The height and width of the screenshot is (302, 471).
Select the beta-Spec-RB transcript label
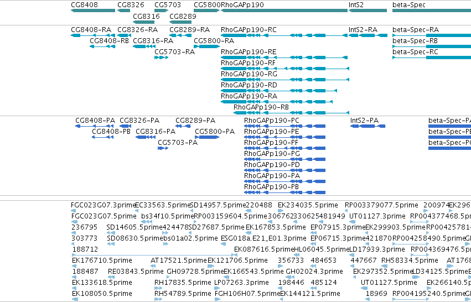coord(415,41)
